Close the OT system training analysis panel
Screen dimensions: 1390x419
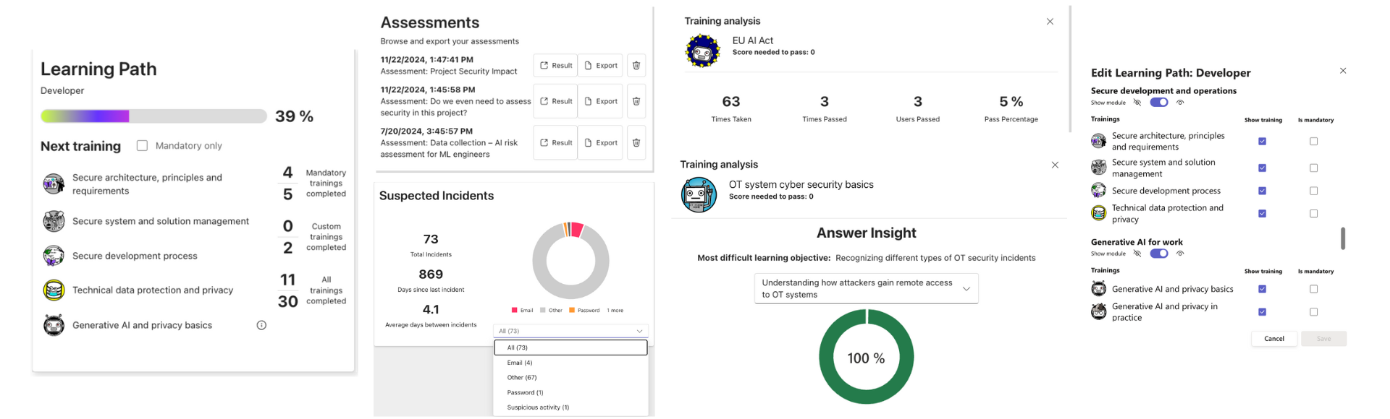1055,165
